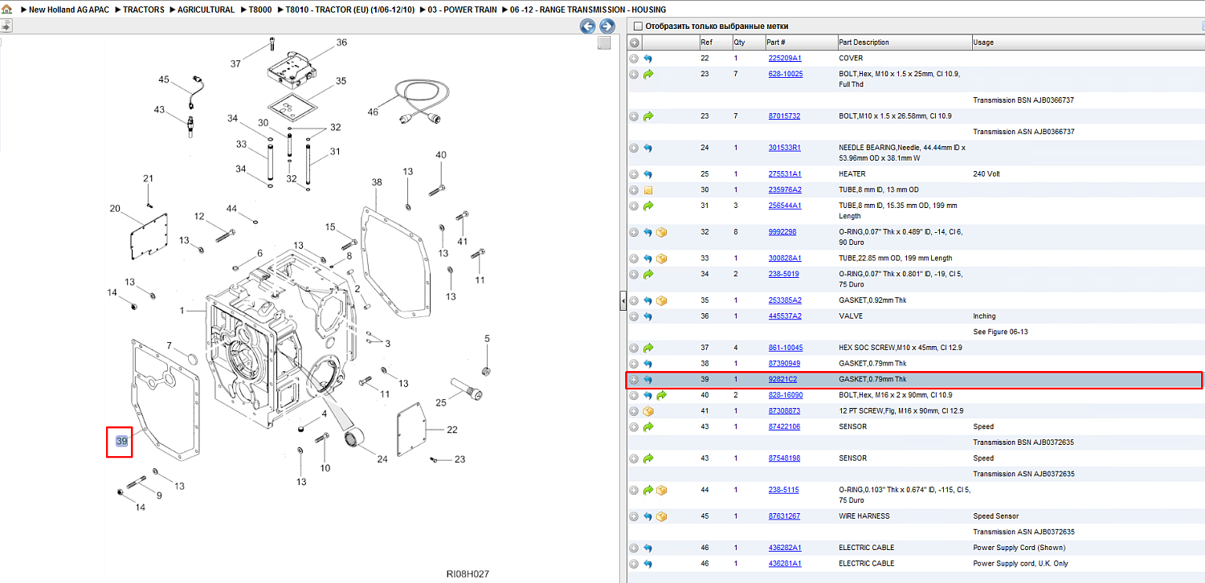This screenshot has width=1205, height=583.
Task: Click the blue arrow icon for part 300828A1
Action: (x=648, y=259)
